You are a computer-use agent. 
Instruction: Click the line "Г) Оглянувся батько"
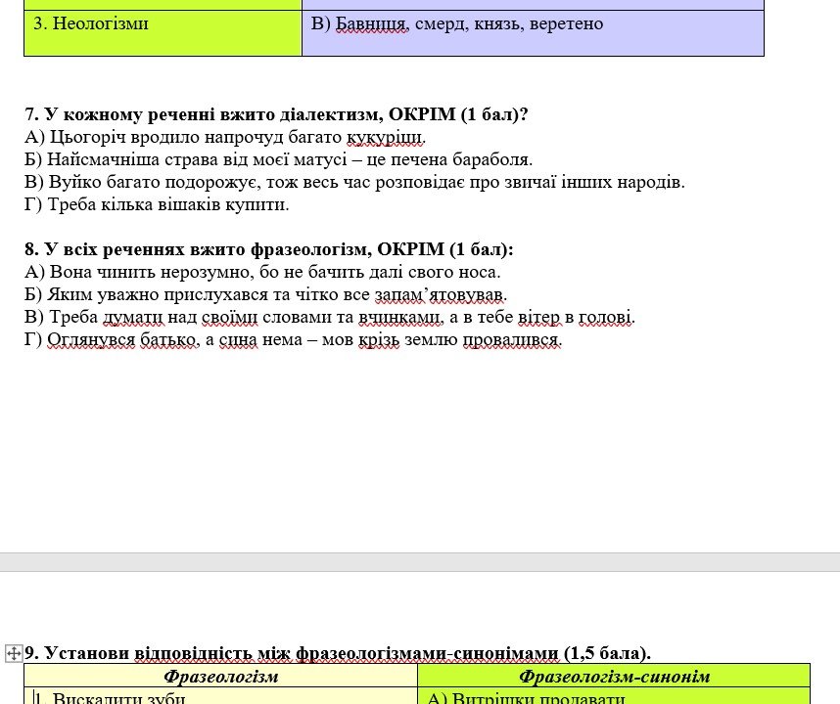294,339
